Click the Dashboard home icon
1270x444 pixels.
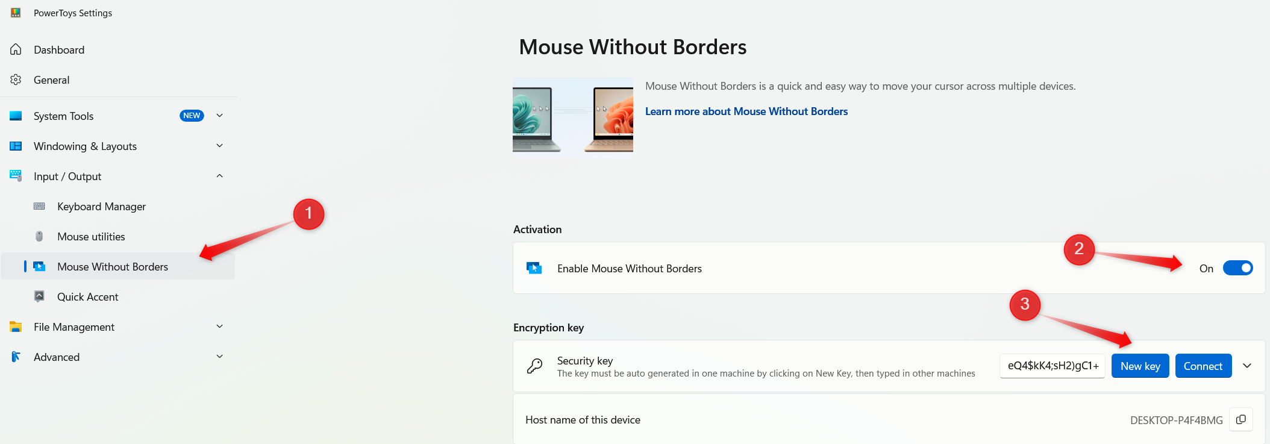[16, 49]
